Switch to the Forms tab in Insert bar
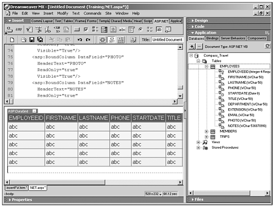Image resolution: width=275 pixels, height=207 pixels. point(92,21)
